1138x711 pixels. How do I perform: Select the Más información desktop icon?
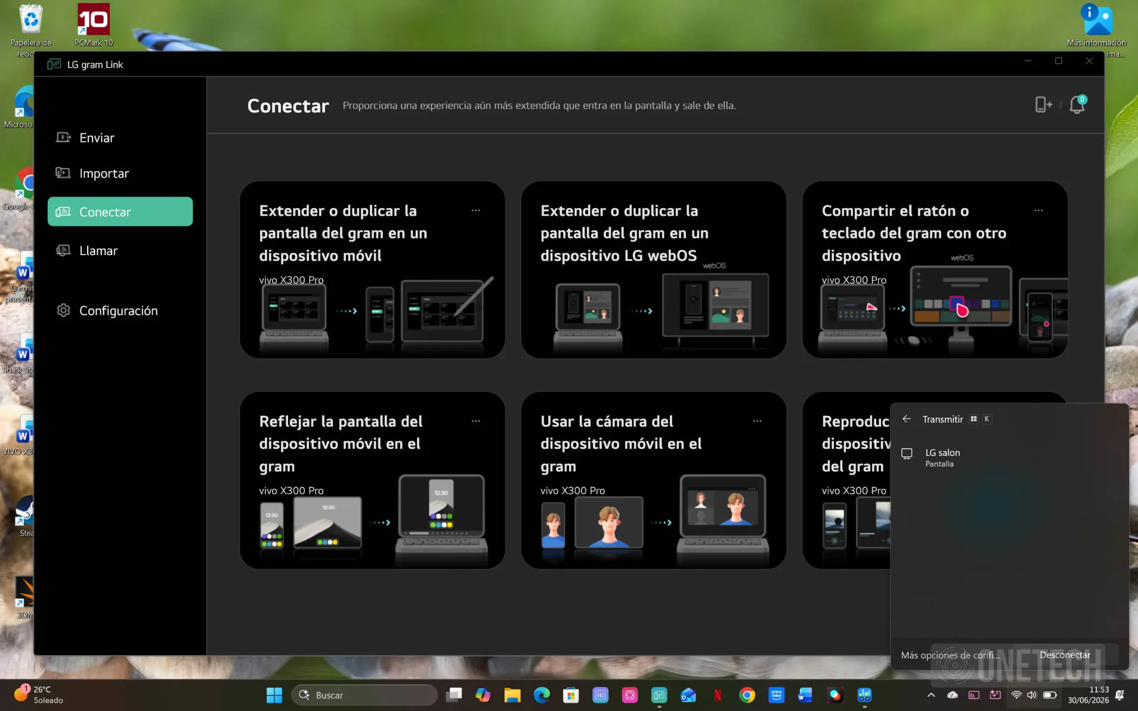pyautogui.click(x=1096, y=30)
